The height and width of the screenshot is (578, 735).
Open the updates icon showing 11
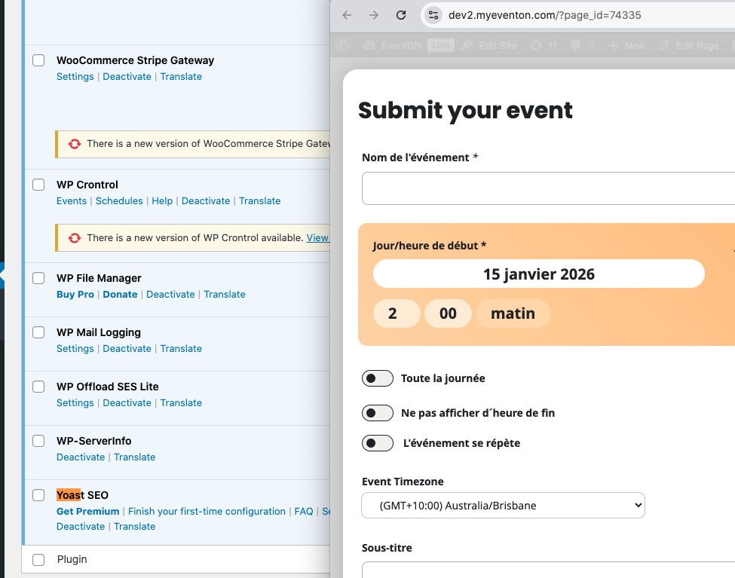(535, 45)
